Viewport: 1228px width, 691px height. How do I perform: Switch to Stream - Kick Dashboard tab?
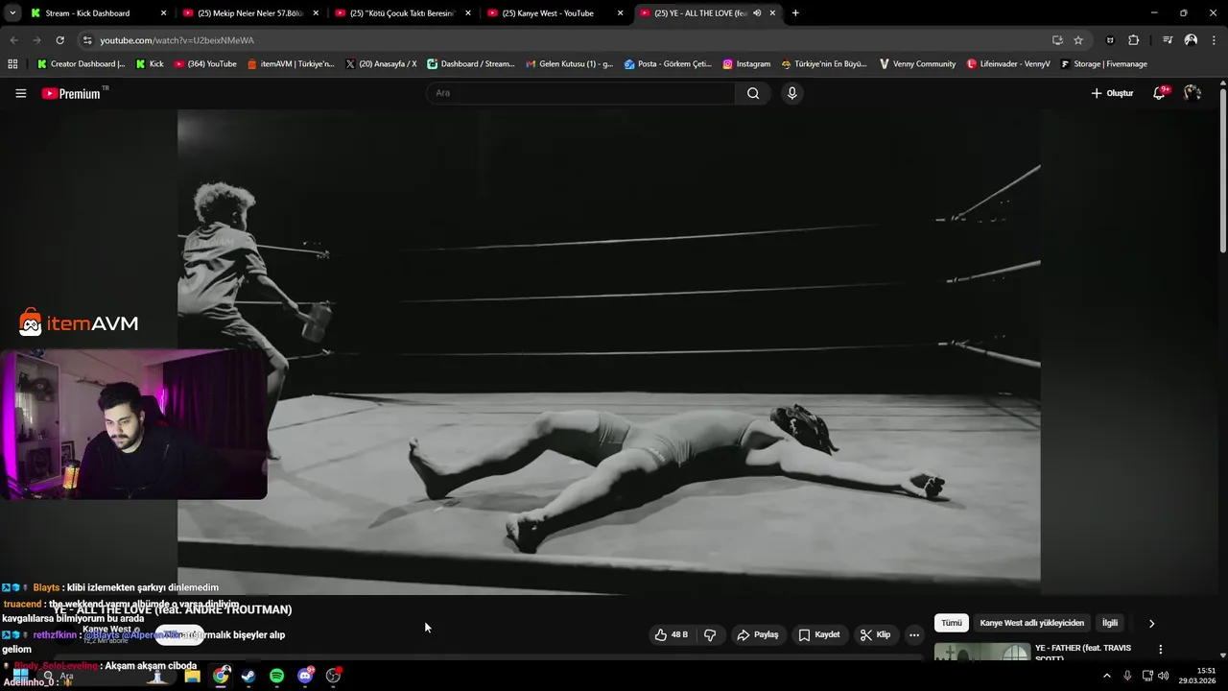[x=87, y=13]
